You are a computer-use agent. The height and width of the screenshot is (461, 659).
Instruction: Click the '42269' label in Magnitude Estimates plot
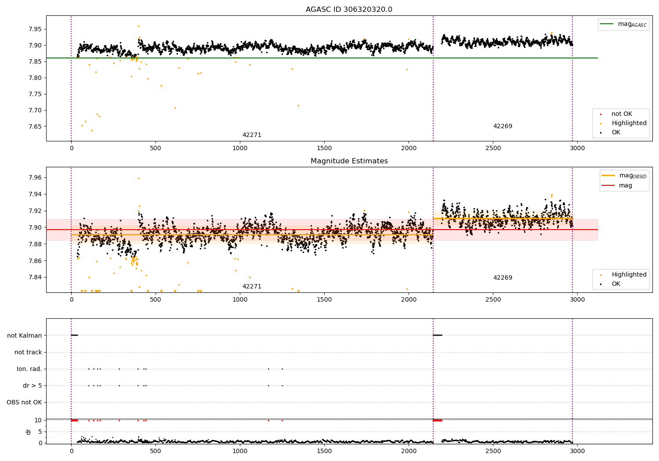[503, 278]
